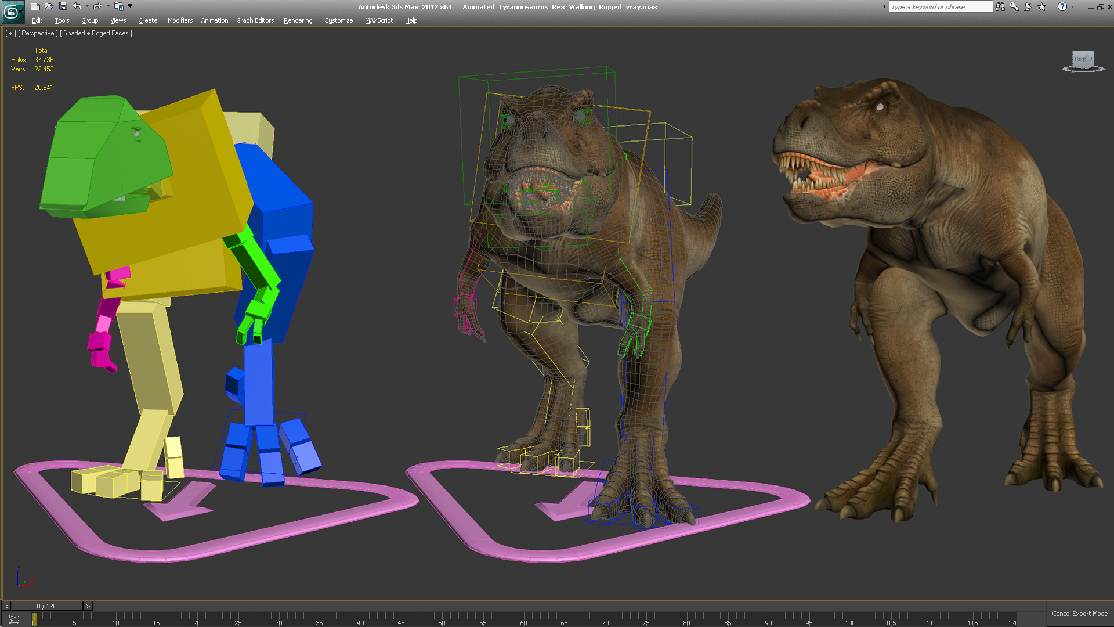Open the Graph Editors menu
This screenshot has width=1114, height=627.
[255, 20]
